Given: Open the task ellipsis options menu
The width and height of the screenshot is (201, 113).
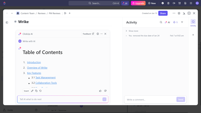Looking at the screenshot, I should tap(174, 13).
